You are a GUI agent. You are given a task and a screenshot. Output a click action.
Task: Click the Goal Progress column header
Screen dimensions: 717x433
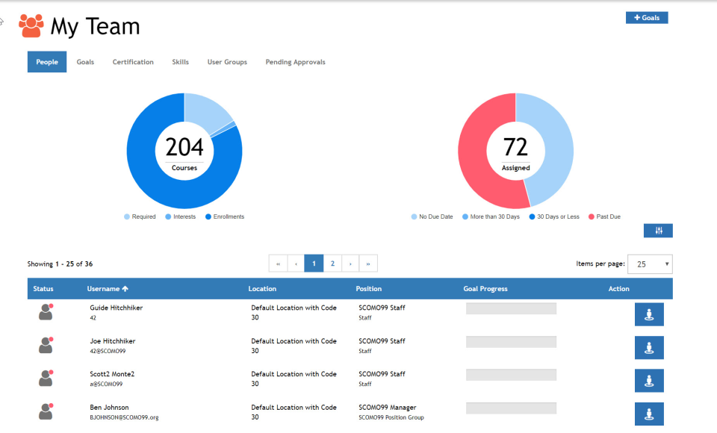click(x=485, y=288)
